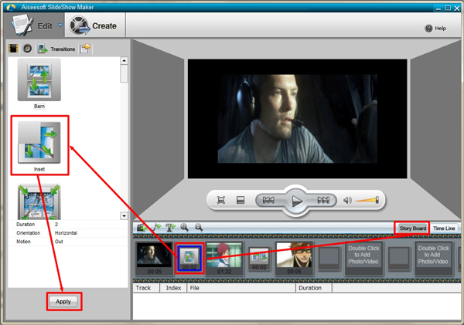
Task: Click the zoom out magnifier icon
Action: [x=199, y=227]
